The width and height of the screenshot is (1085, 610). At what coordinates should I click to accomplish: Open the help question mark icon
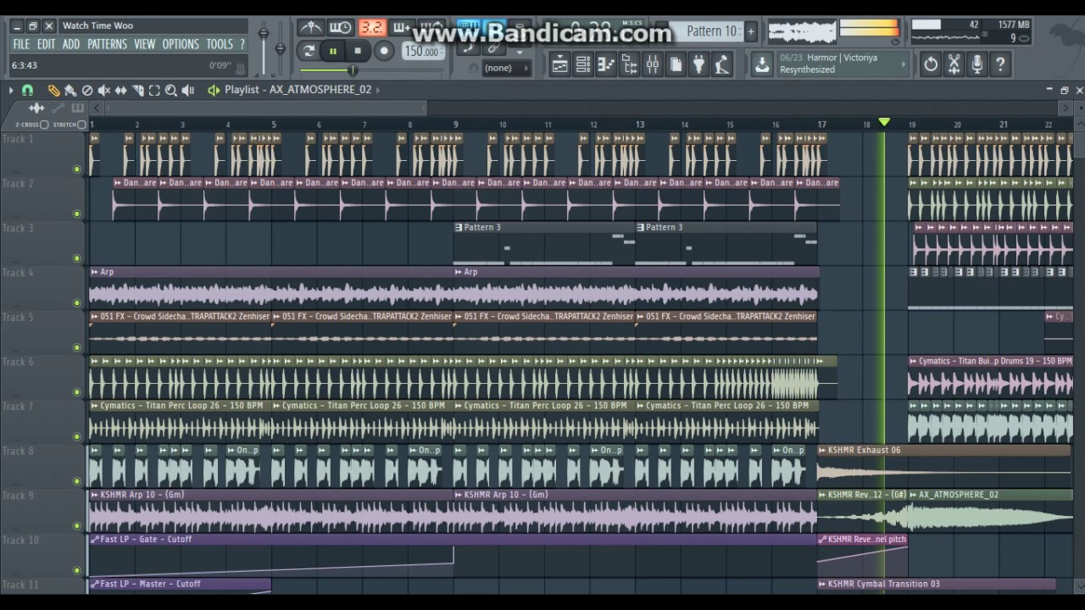(x=1000, y=64)
